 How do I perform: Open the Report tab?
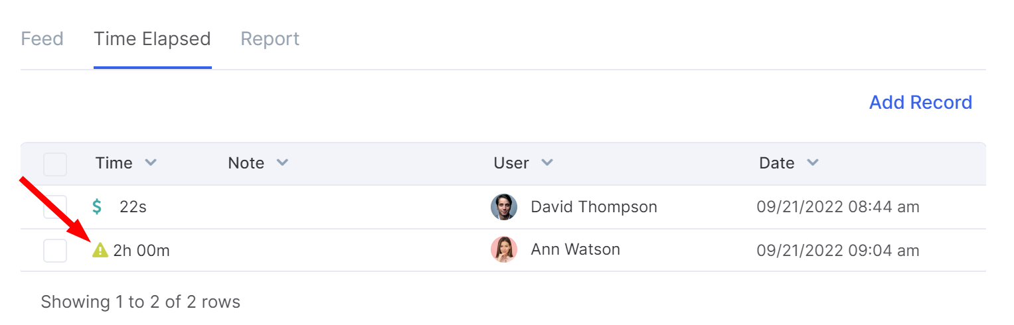click(x=270, y=39)
